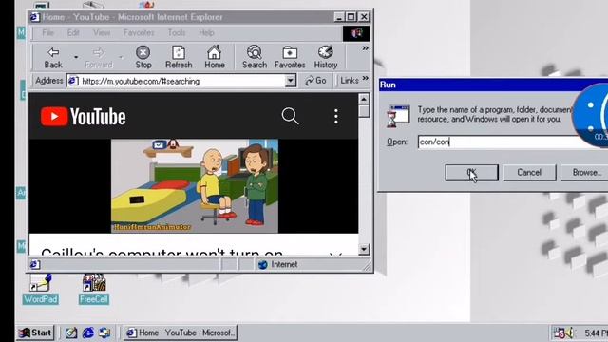Open the Start menu

[x=35, y=332]
